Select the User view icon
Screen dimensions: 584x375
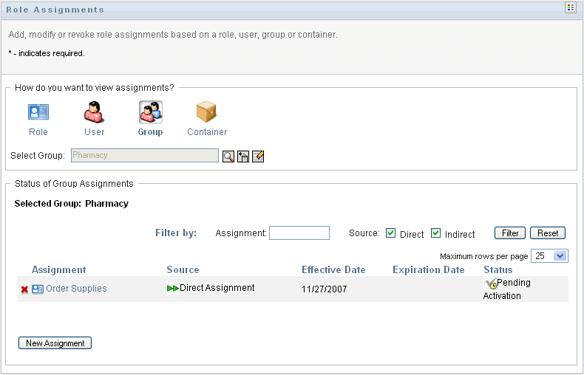click(94, 113)
